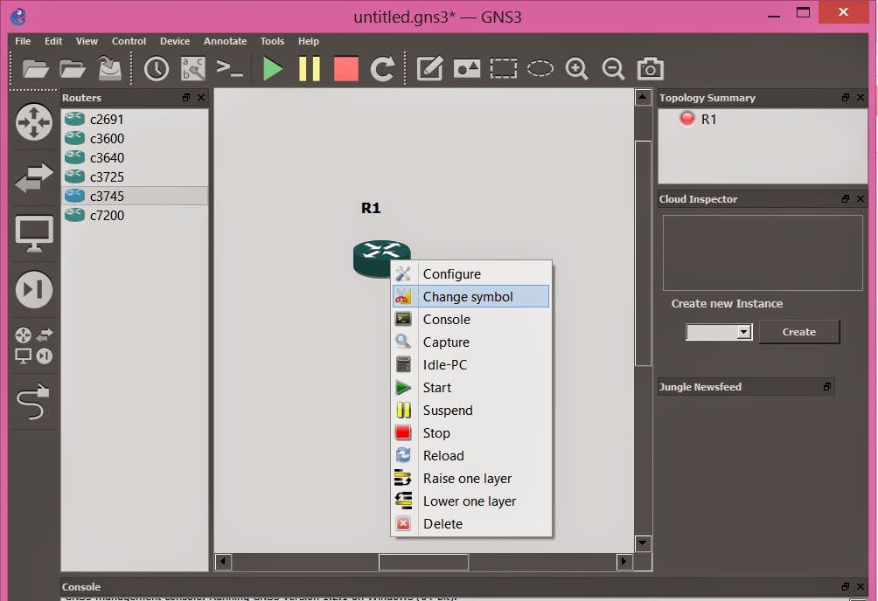Open project folder icon in toolbar

point(35,69)
